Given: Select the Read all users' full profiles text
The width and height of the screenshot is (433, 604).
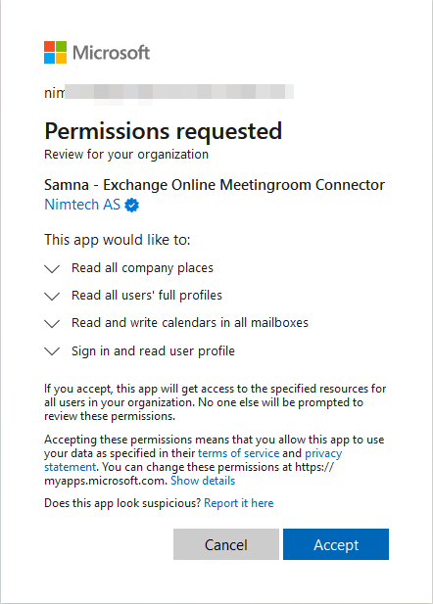Looking at the screenshot, I should (147, 296).
